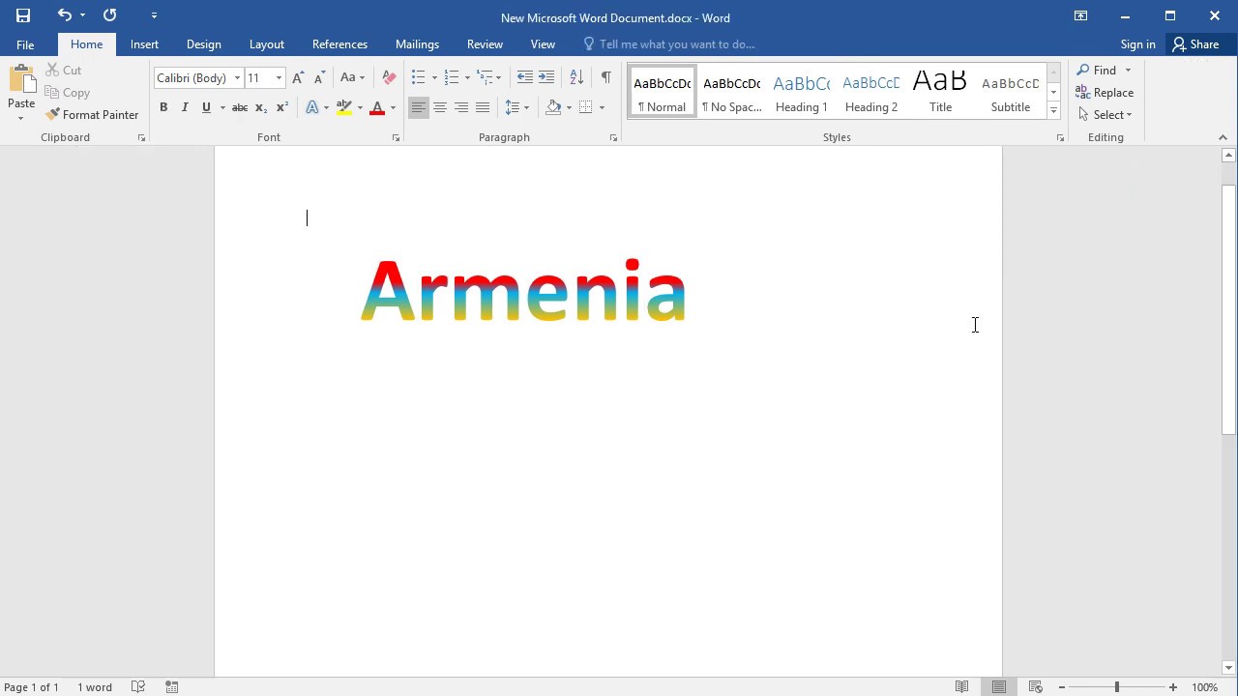Open the Borders dropdown arrow
This screenshot has width=1238, height=696.
pos(602,107)
